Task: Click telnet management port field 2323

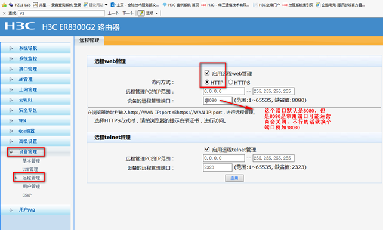Action: (217, 167)
